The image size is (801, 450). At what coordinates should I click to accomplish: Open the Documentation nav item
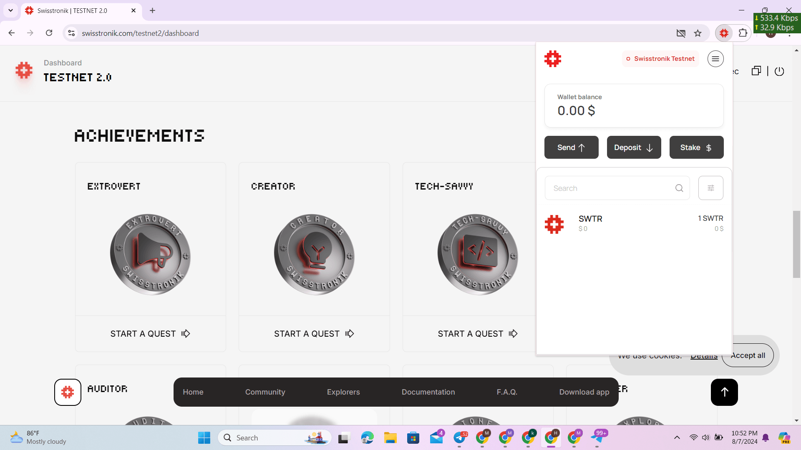pyautogui.click(x=428, y=392)
